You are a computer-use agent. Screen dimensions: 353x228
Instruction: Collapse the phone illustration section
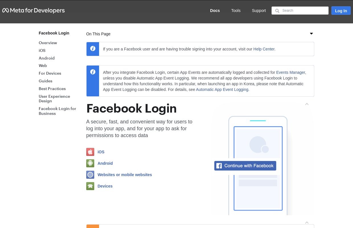point(307,104)
